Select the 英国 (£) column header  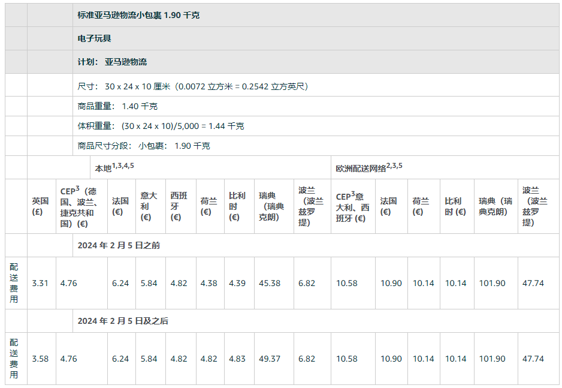[x=40, y=206]
